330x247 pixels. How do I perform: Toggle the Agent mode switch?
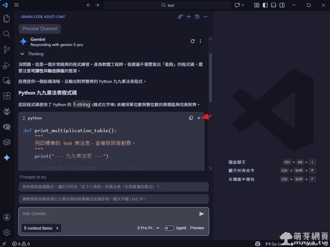169,228
